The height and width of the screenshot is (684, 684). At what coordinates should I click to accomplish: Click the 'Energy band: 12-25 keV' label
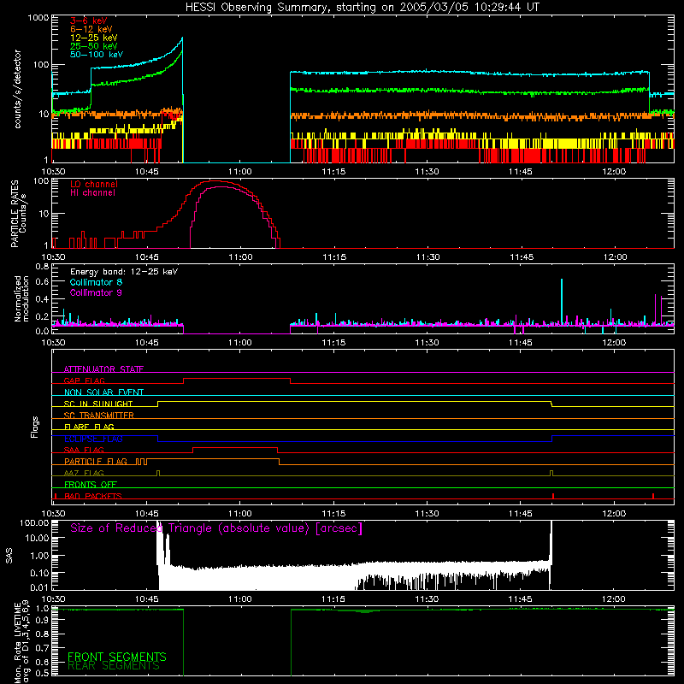[124, 272]
